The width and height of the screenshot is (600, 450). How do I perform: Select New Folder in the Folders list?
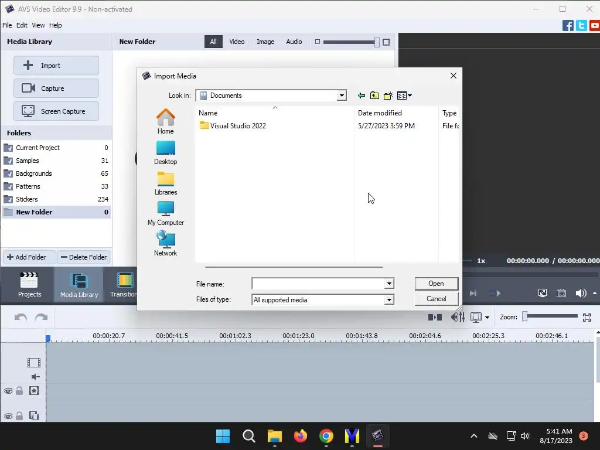click(x=56, y=212)
